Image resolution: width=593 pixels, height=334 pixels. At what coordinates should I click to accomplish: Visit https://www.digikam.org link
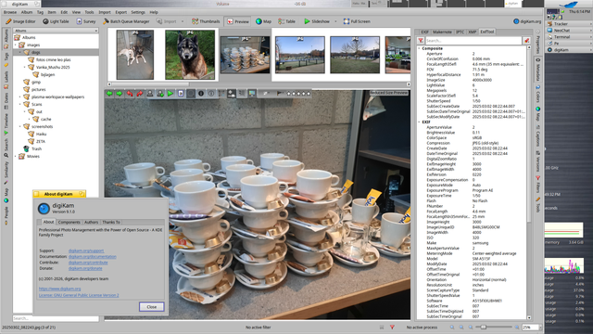coord(59,289)
